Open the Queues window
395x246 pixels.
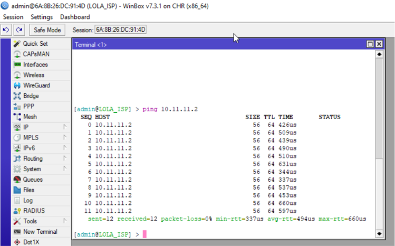33,180
